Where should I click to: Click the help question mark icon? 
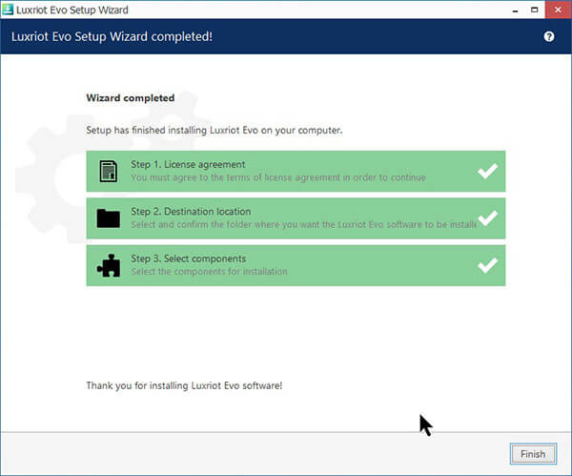[x=549, y=36]
